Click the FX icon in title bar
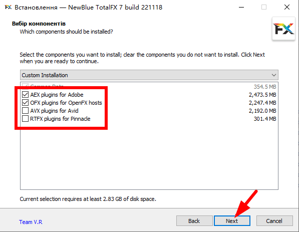Image resolution: width=299 pixels, height=232 pixels. click(x=8, y=7)
